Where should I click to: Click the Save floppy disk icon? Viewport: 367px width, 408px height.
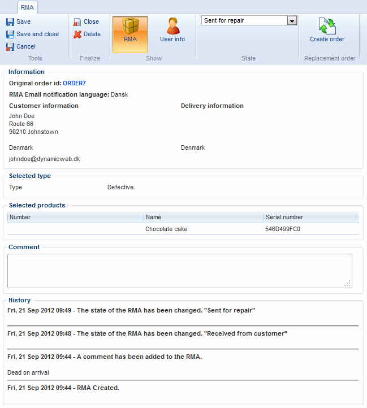click(10, 22)
